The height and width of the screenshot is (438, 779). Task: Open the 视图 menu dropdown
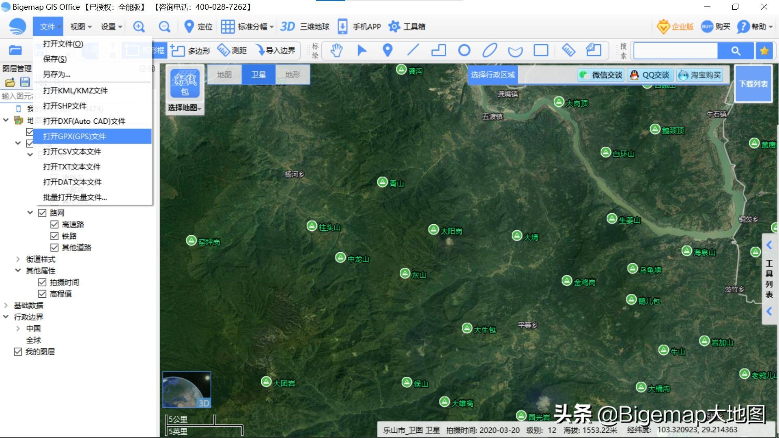coord(81,27)
